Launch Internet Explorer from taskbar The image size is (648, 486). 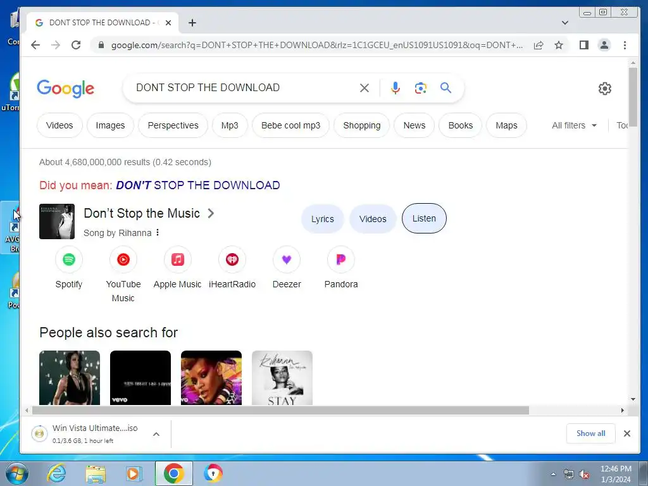coord(56,473)
